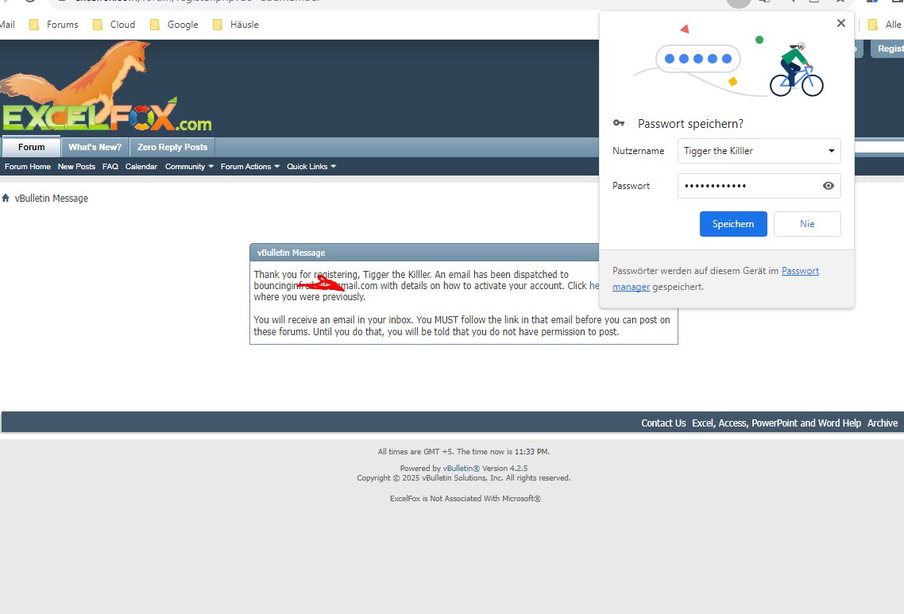Open the Zero Reply Posts tab

point(172,147)
